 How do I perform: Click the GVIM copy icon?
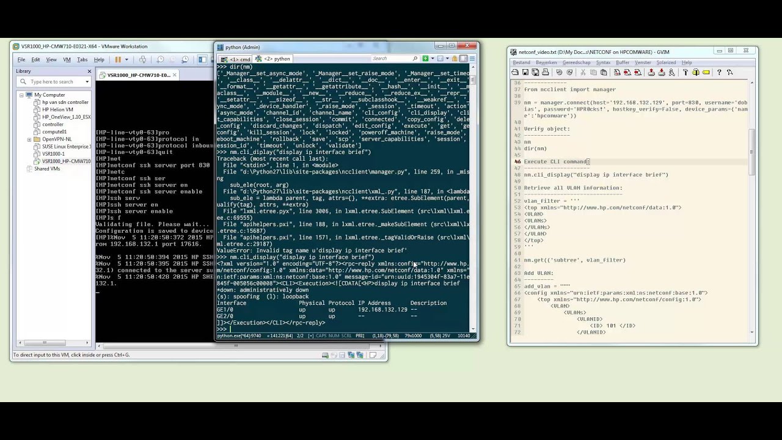593,72
